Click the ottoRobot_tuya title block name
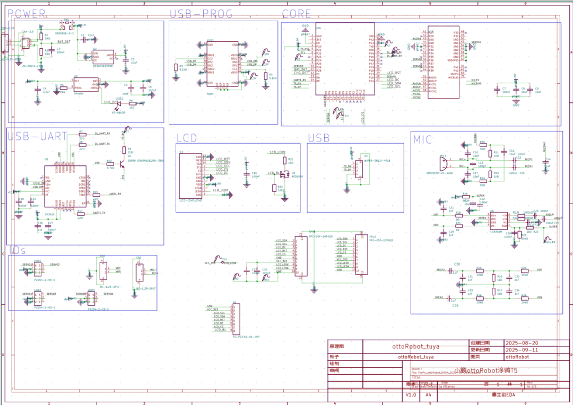Image resolution: width=573 pixels, height=405 pixels. [x=416, y=346]
